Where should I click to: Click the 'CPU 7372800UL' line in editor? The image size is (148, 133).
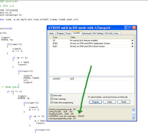(9, 10)
